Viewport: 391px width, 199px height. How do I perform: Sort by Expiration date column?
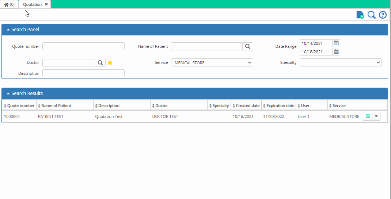point(279,106)
